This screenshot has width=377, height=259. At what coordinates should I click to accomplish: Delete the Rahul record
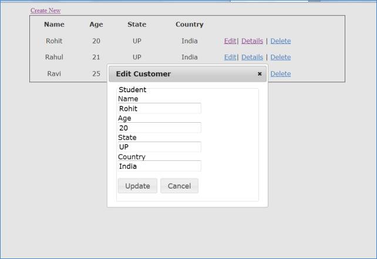[x=280, y=58]
